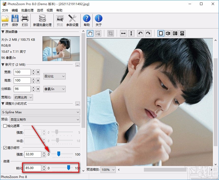The image size is (219, 180).
Task: Open the preview zoom 100% dropdown
Action: point(108,170)
